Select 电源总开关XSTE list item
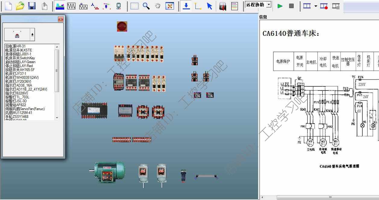Viewport: 379px width, 200px height. (x=18, y=50)
